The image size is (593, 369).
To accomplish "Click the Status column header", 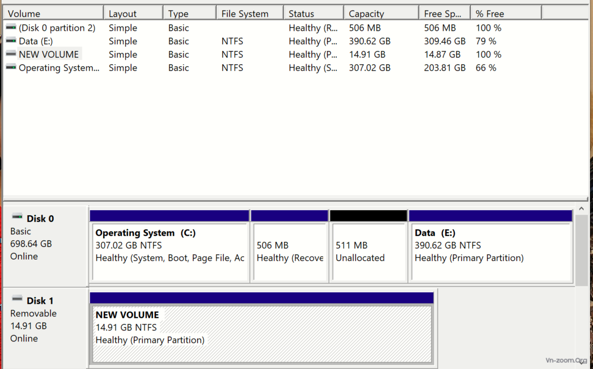I will (x=313, y=14).
